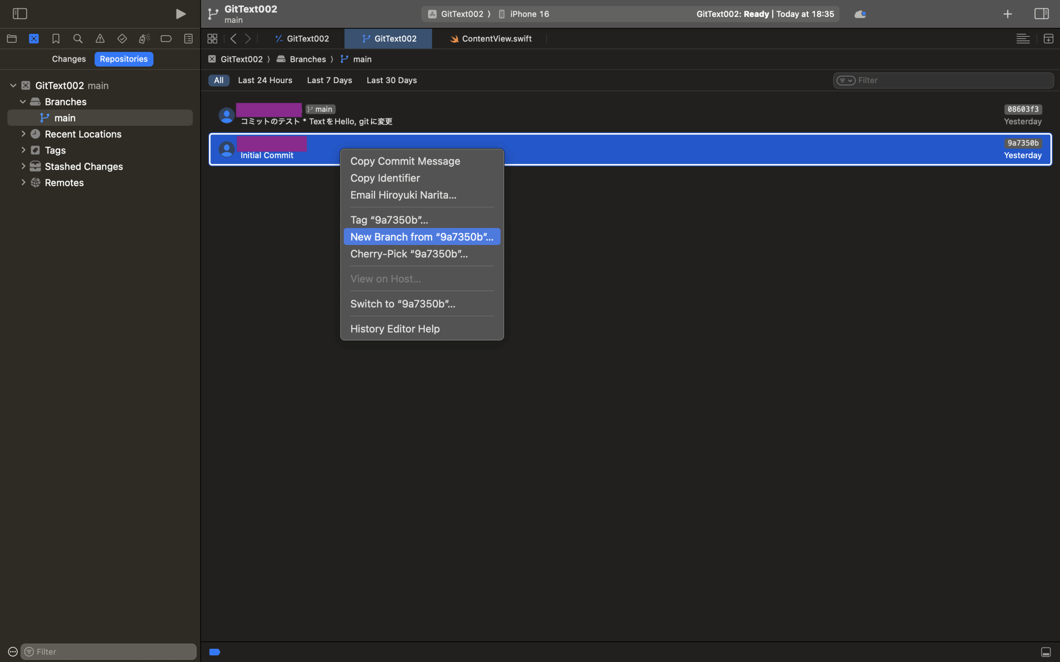Open the editor options lines icon
1060x662 pixels.
pyautogui.click(x=1023, y=38)
